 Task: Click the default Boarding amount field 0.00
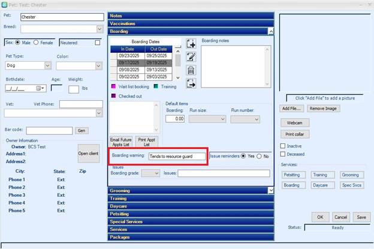point(175,119)
